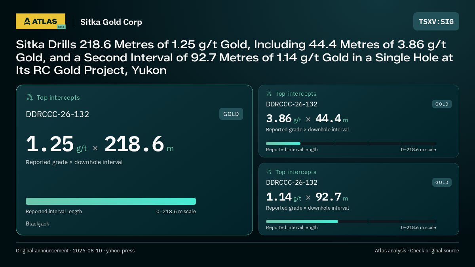Click the 44.4 m interval length bar
The image size is (475, 267).
tap(351, 144)
